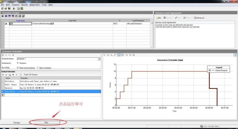Toggle edit mode pencil icon above schedule graph
Viewport: 238px width, 129px height.
tap(115, 55)
